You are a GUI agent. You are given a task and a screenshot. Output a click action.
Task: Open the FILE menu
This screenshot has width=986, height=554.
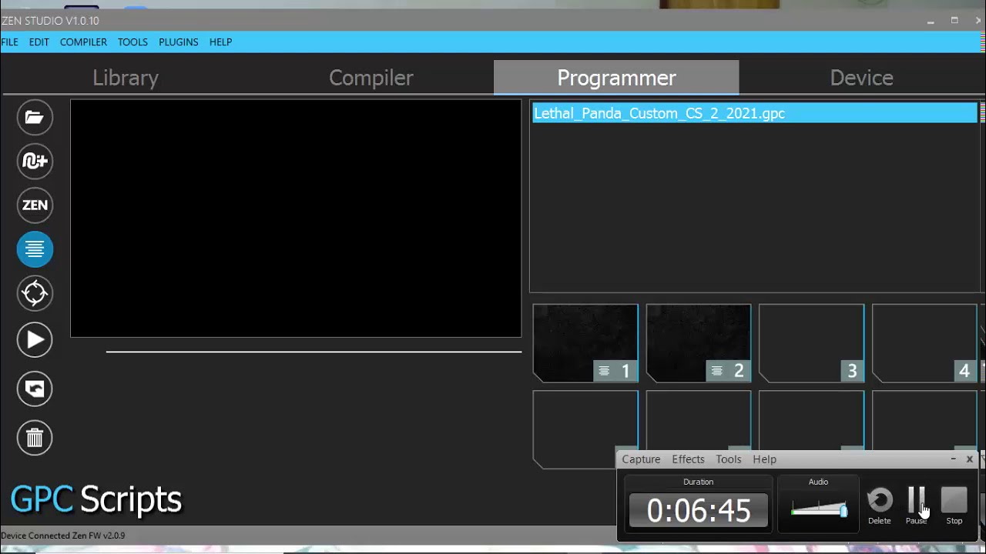[9, 42]
